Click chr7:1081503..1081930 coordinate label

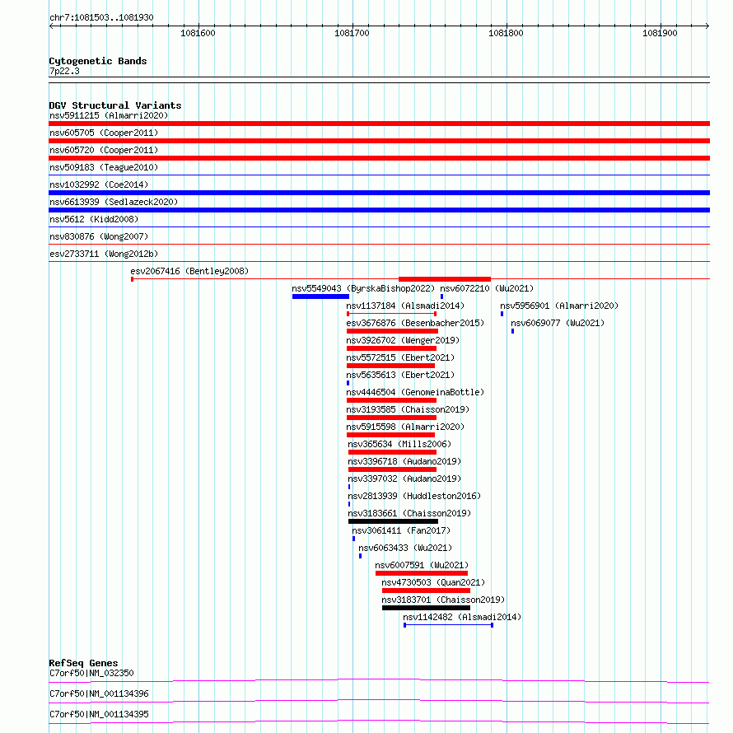coord(101,17)
